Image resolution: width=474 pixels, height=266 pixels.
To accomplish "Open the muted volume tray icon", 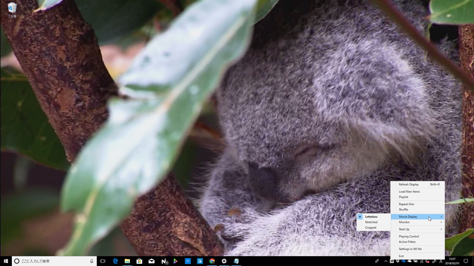I will point(427,261).
